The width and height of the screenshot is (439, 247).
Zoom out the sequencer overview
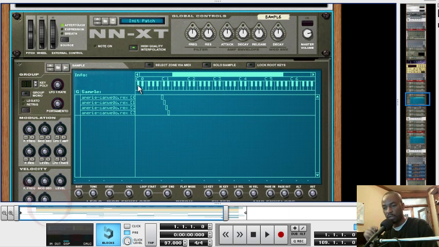coord(4,213)
